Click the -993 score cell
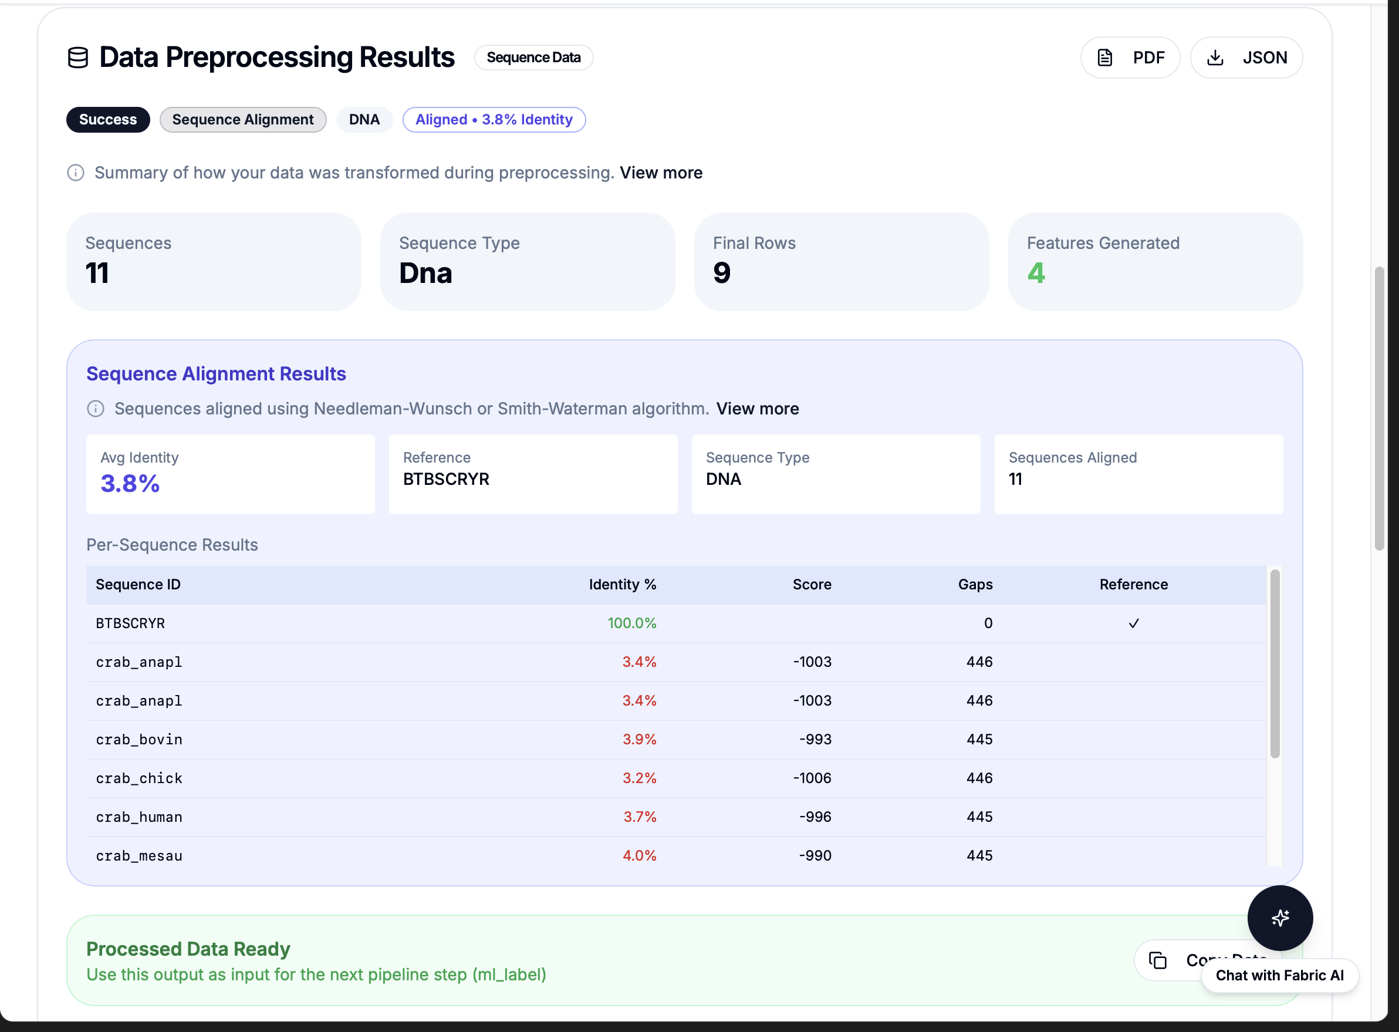 click(815, 740)
